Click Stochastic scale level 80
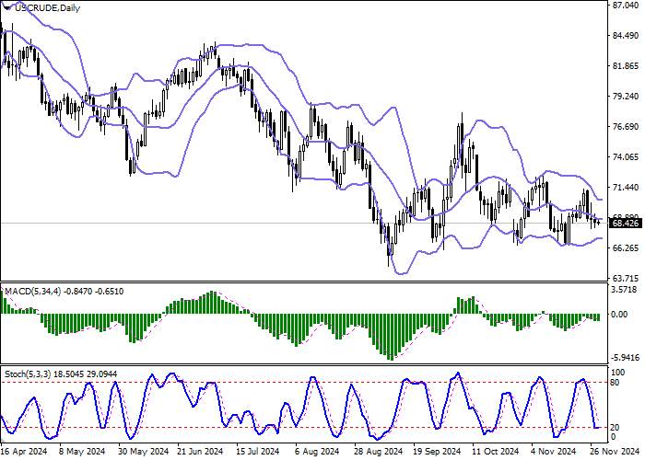The width and height of the screenshot is (645, 460). point(616,383)
